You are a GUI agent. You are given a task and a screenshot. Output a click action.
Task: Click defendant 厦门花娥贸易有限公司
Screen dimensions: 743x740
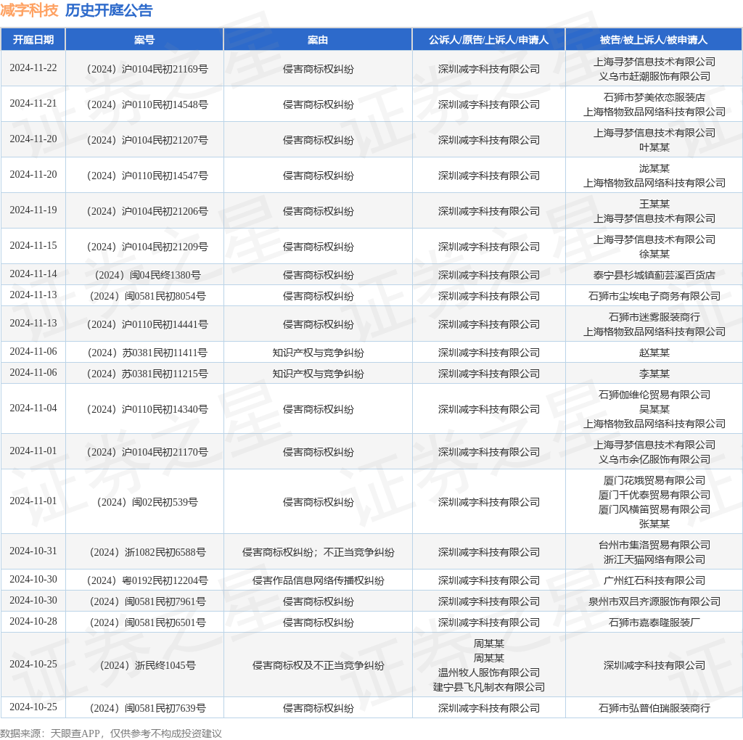654,480
